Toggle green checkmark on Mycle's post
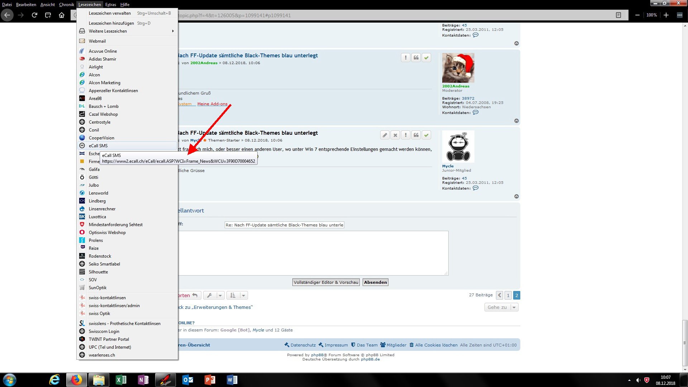 tap(426, 135)
